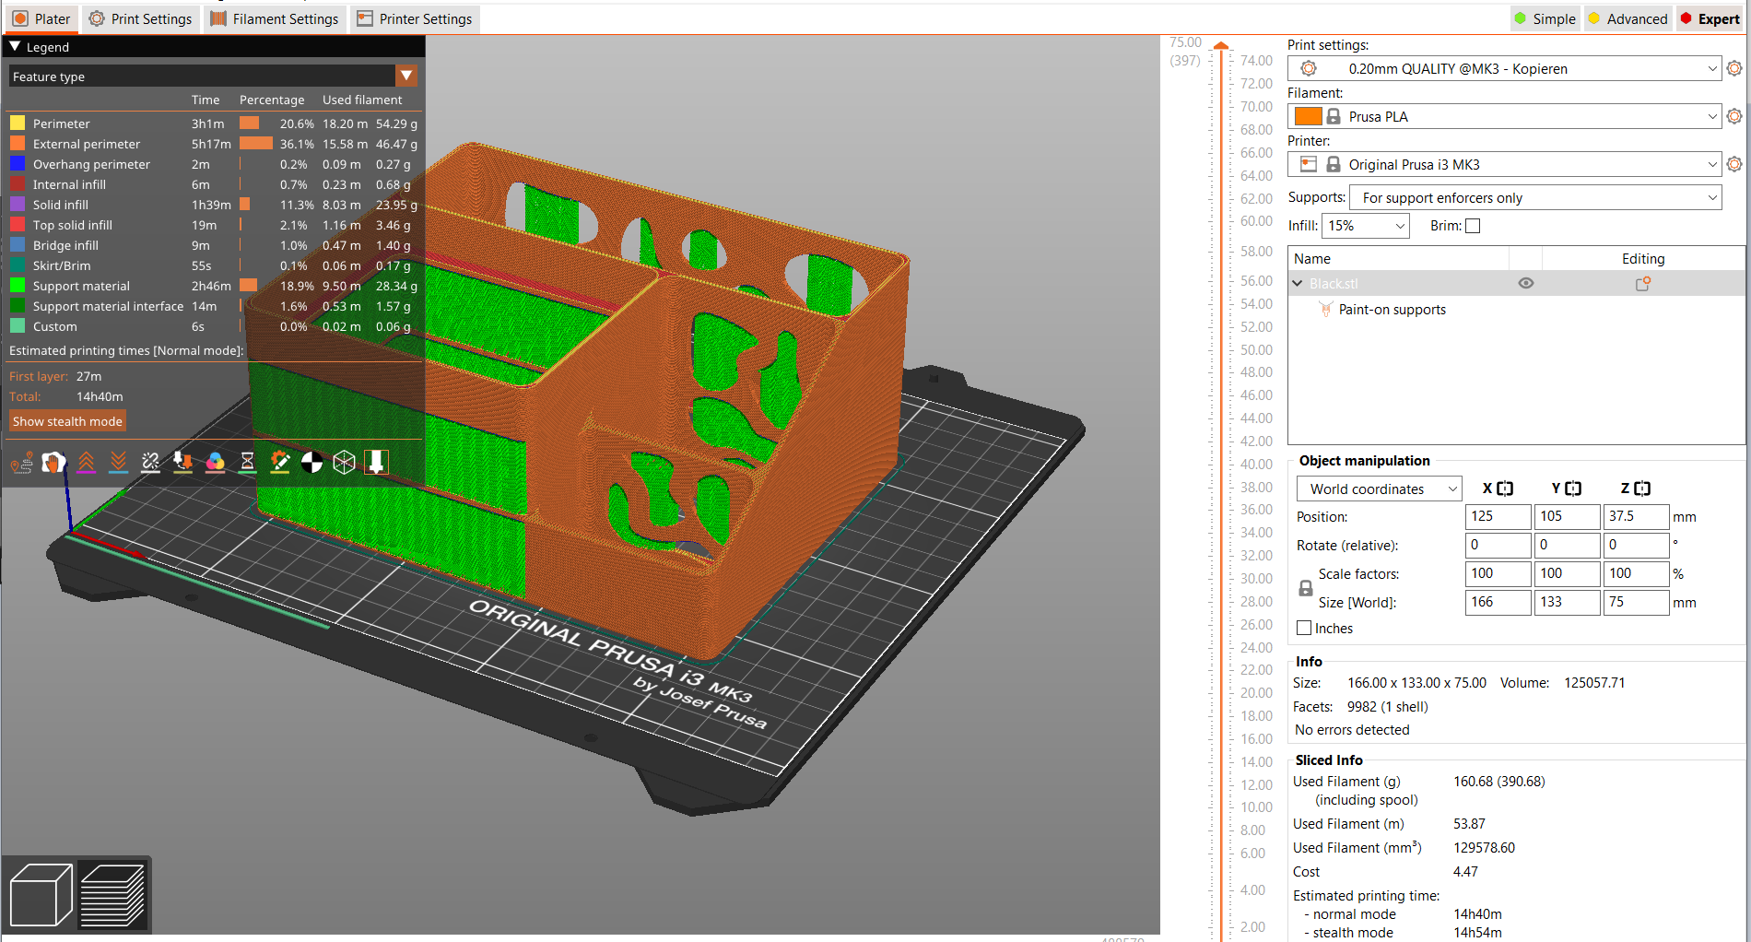Image resolution: width=1751 pixels, height=942 pixels.
Task: Click the orange filament color swatch
Action: [x=1308, y=116]
